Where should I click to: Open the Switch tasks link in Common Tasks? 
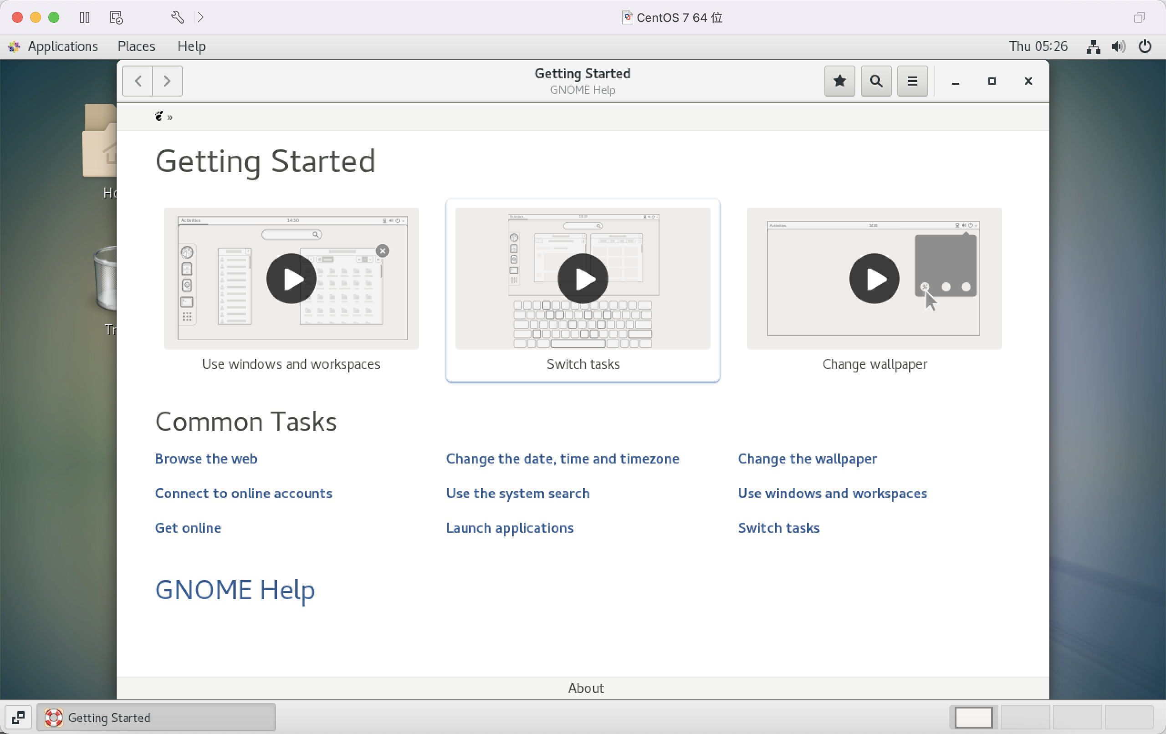pyautogui.click(x=778, y=527)
